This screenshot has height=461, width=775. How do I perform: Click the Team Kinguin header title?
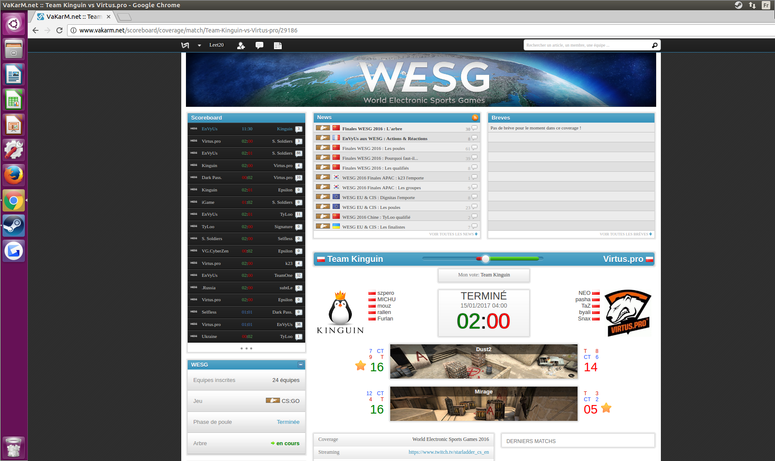(x=355, y=259)
